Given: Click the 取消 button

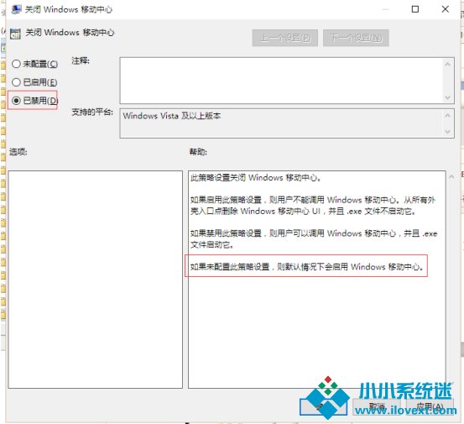Looking at the screenshot, I should (377, 406).
